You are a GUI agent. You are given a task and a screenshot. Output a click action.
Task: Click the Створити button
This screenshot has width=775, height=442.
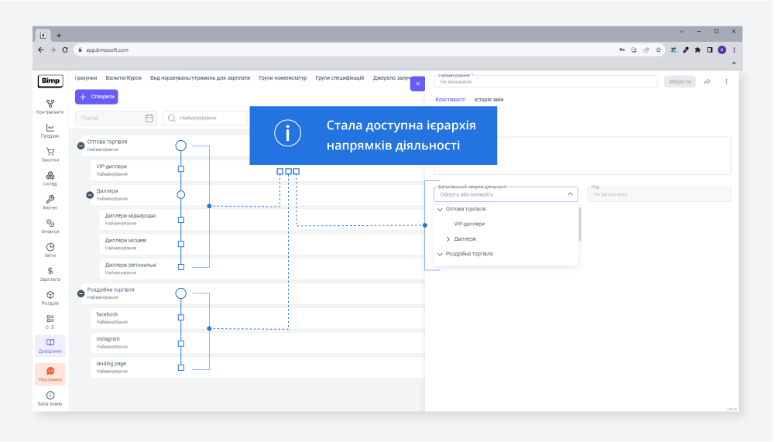click(x=97, y=97)
